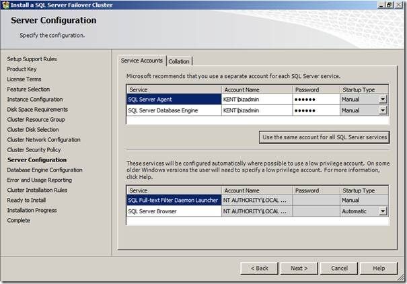Viewport: 407px width, 284px height.
Task: Click Account Name column header in top table
Action: 257,90
